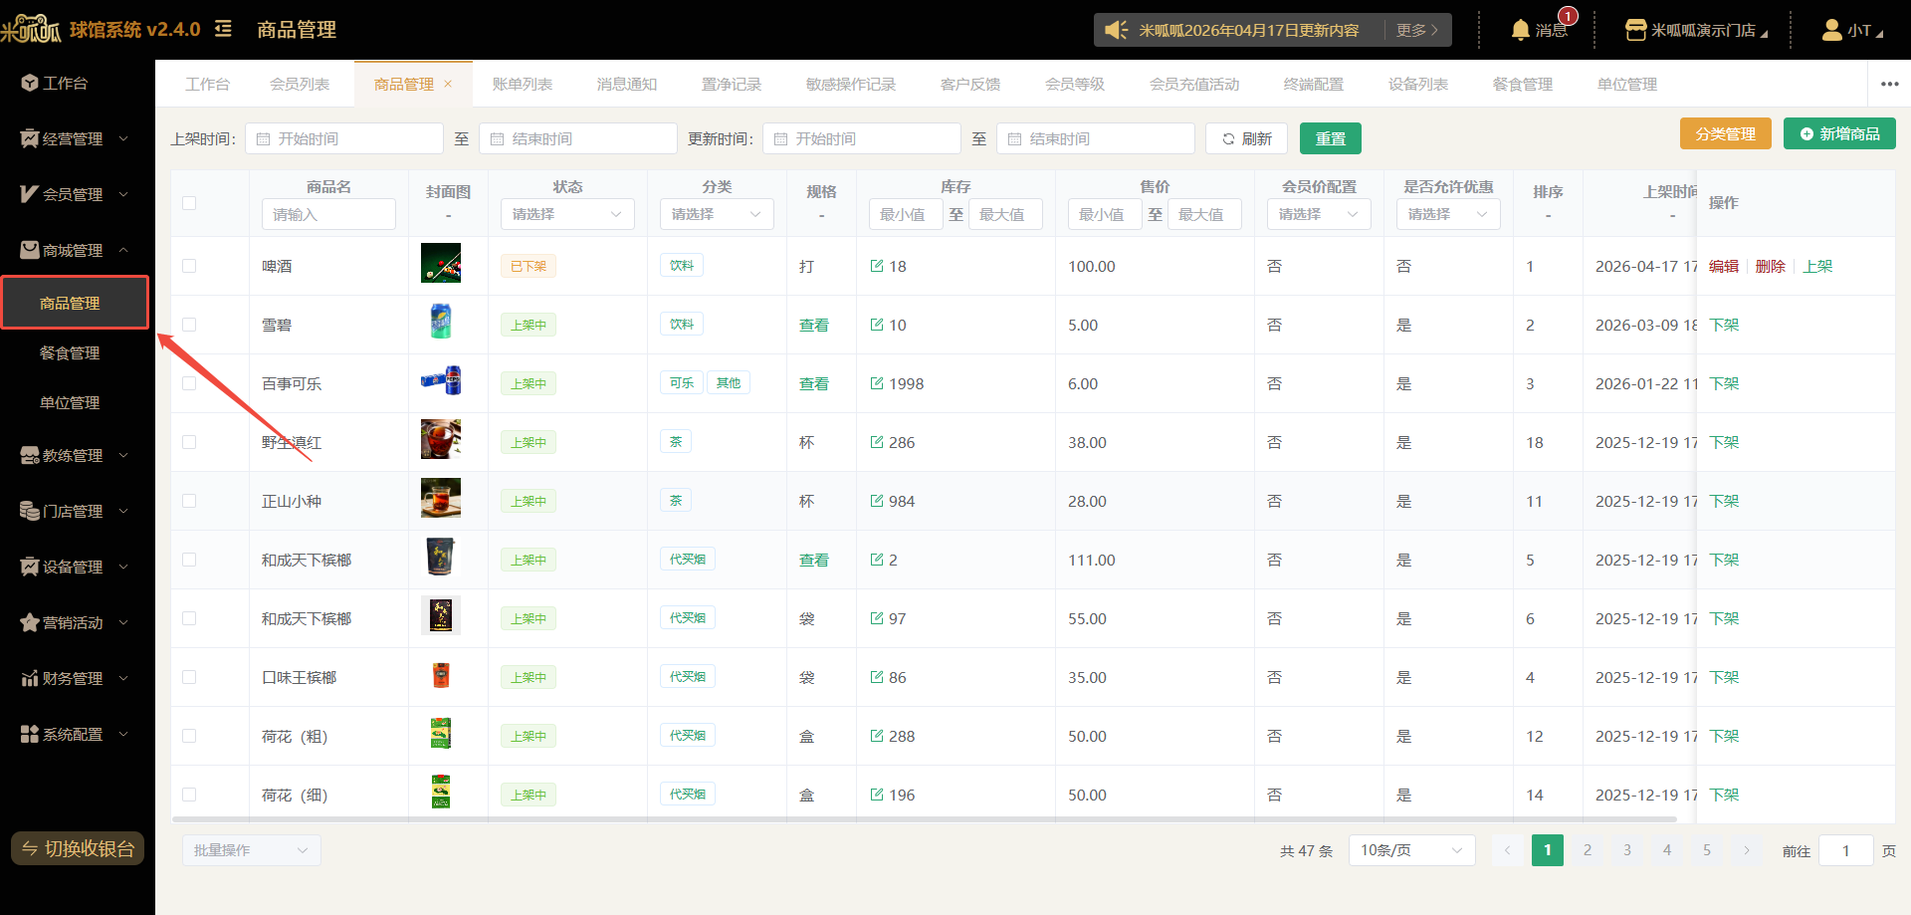
Task: Switch to the 账单列表 tab
Action: click(x=523, y=85)
